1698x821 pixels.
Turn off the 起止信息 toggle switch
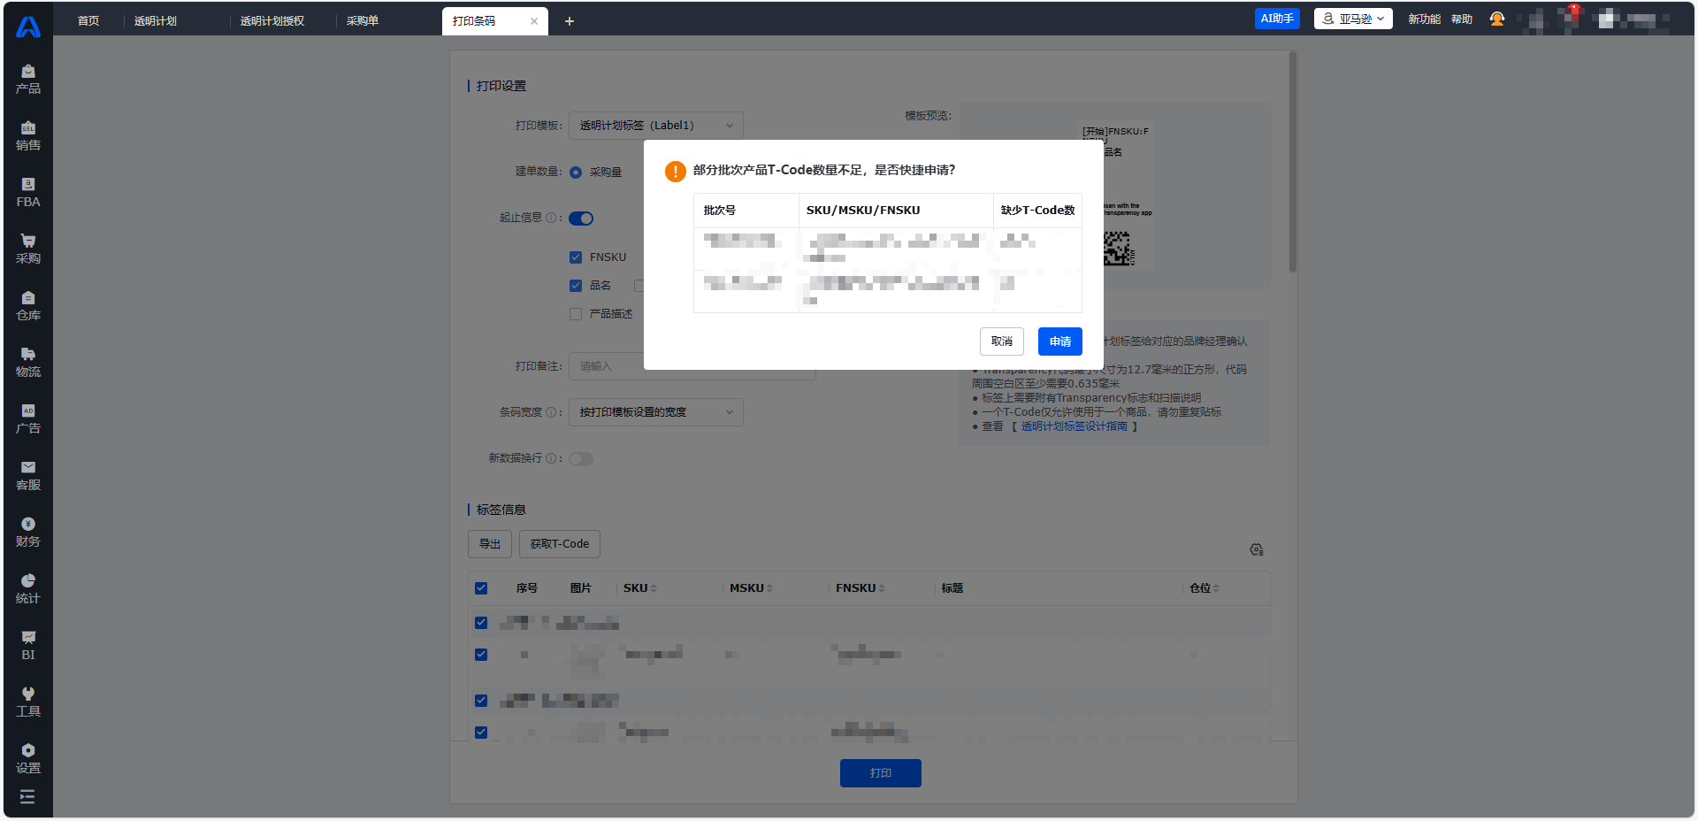(x=581, y=219)
